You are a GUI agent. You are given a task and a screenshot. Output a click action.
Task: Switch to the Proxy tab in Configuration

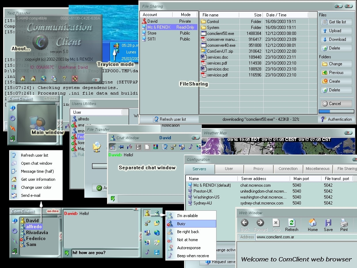coord(258,169)
